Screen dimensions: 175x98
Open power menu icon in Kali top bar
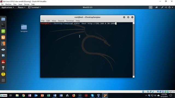click(x=170, y=7)
